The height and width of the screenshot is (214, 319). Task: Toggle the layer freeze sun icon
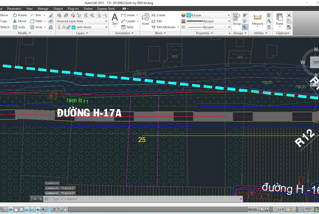(64, 27)
